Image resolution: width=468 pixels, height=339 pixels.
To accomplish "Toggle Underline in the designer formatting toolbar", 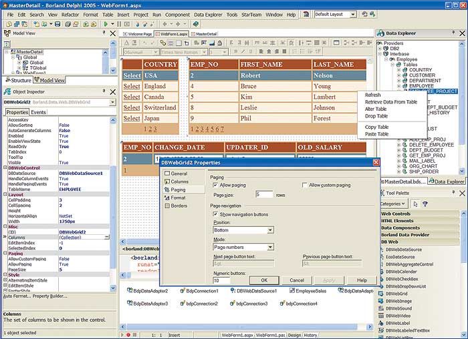I will 251,51.
